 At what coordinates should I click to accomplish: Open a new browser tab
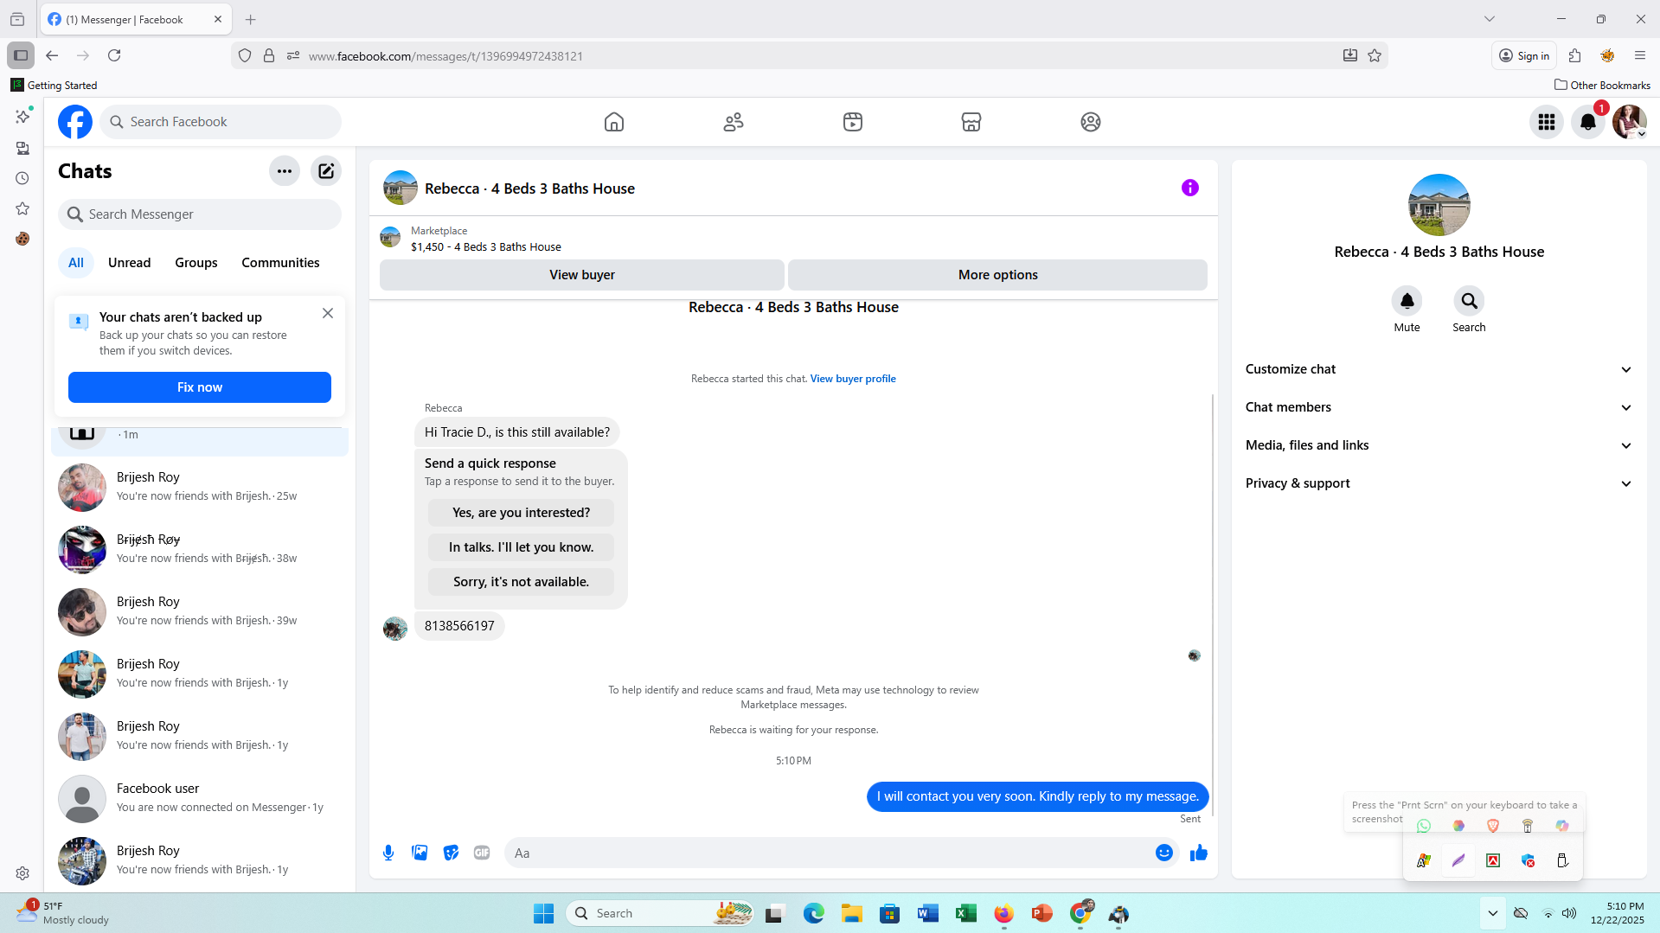click(251, 19)
